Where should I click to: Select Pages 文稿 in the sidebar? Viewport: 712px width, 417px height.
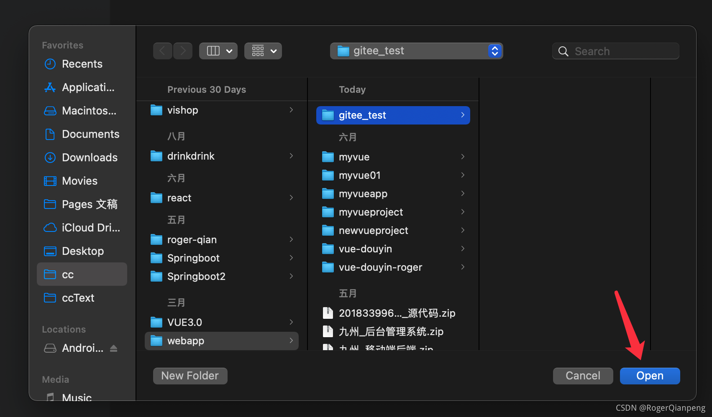[82, 204]
